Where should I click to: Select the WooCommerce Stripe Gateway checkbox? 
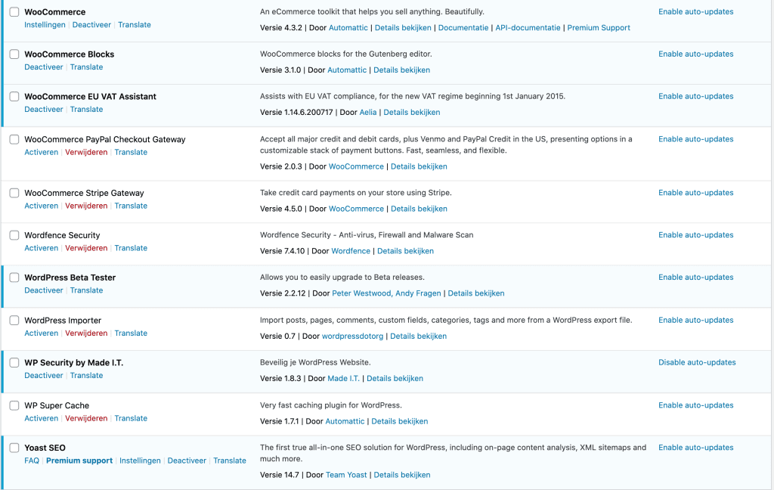tap(14, 193)
